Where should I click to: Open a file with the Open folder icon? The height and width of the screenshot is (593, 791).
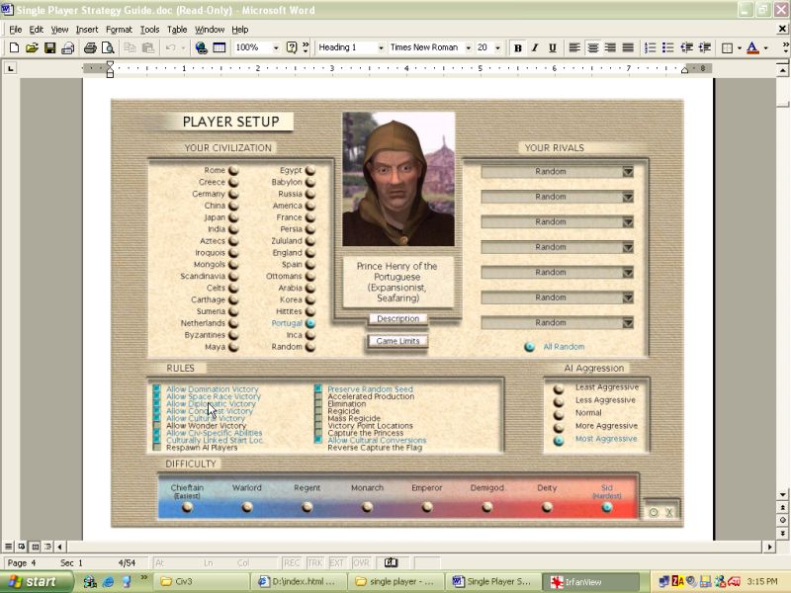32,47
